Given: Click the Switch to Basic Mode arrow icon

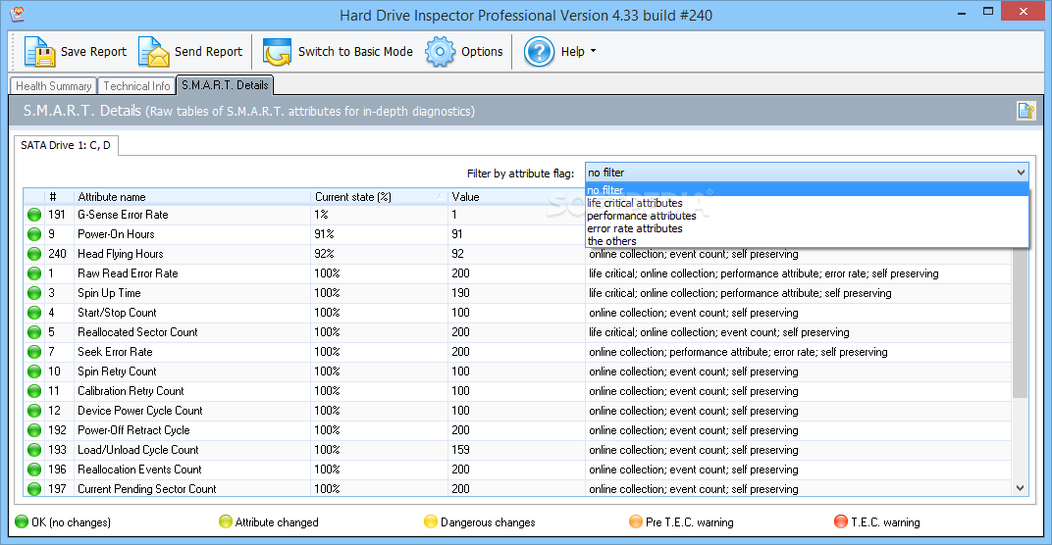Looking at the screenshot, I should coord(277,52).
